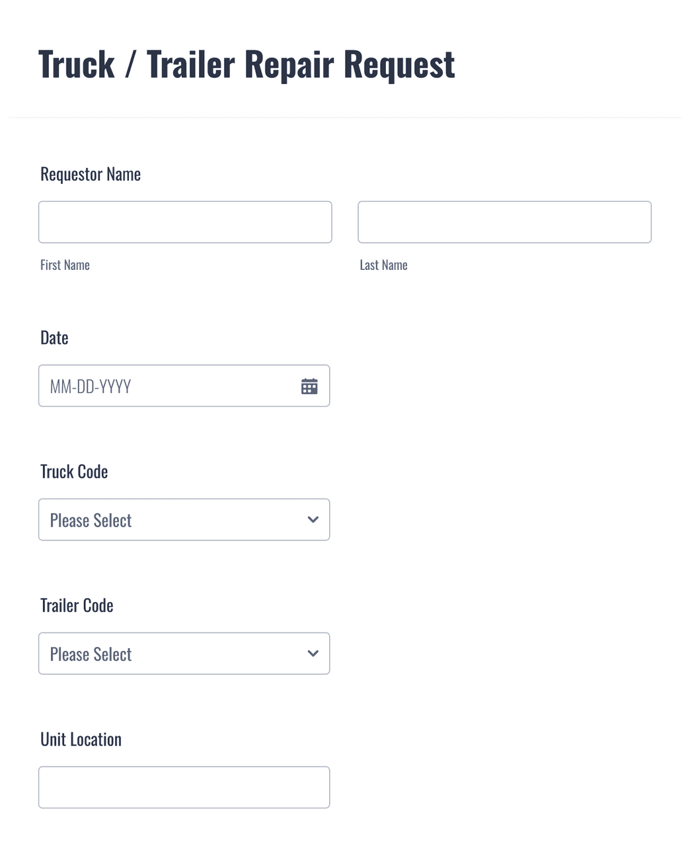Viewport: 690px width, 850px height.
Task: Focus the Last Name text box
Action: point(504,222)
